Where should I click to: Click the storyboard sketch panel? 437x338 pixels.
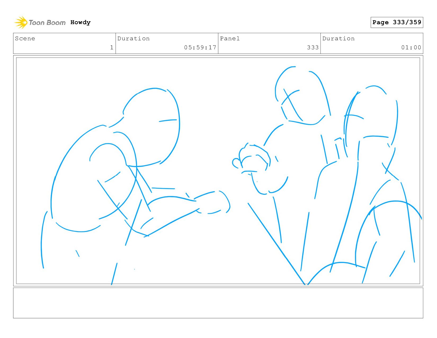click(218, 171)
